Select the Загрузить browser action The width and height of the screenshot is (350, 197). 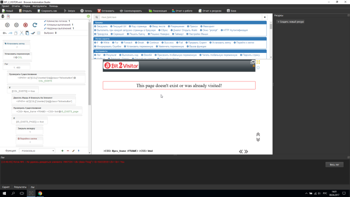(102, 26)
